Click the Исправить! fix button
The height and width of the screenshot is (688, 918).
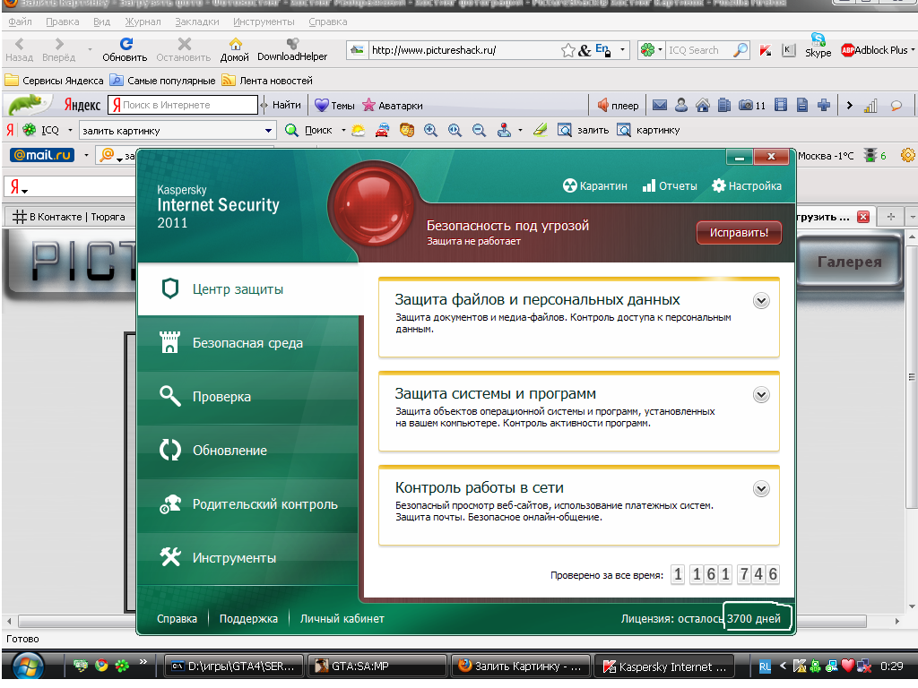739,233
